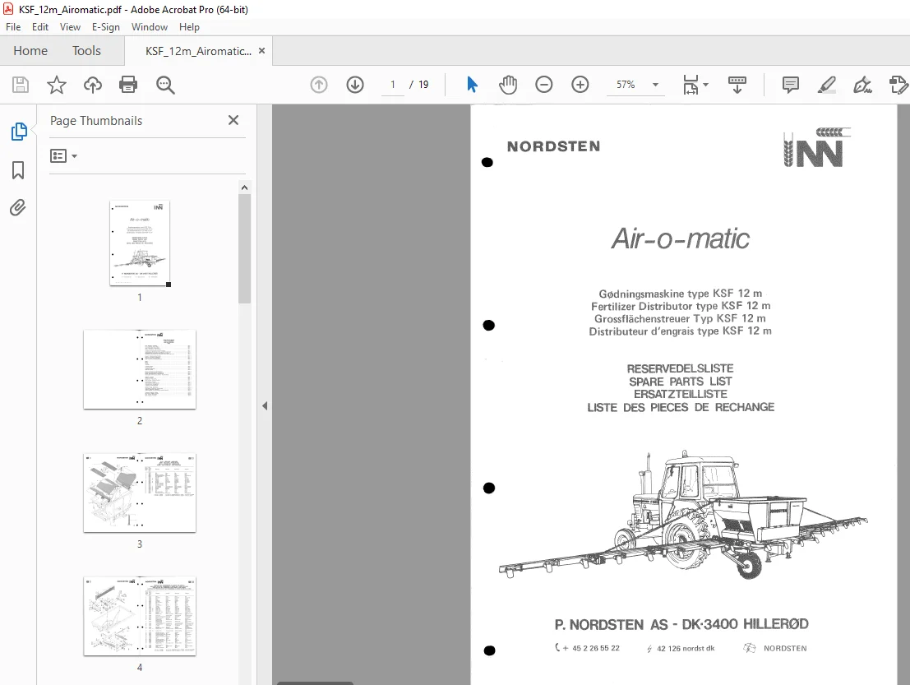Click the thumbnail panel scrollbar thumb
This screenshot has width=910, height=685.
[244, 248]
